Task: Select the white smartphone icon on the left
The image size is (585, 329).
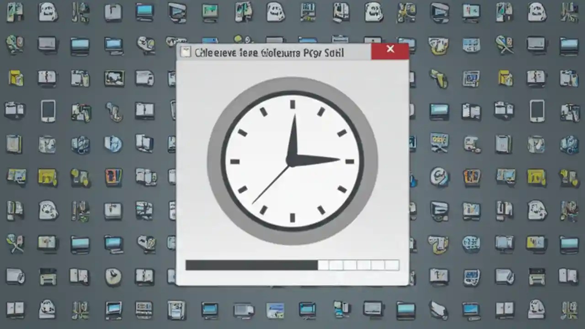Action: (x=48, y=111)
